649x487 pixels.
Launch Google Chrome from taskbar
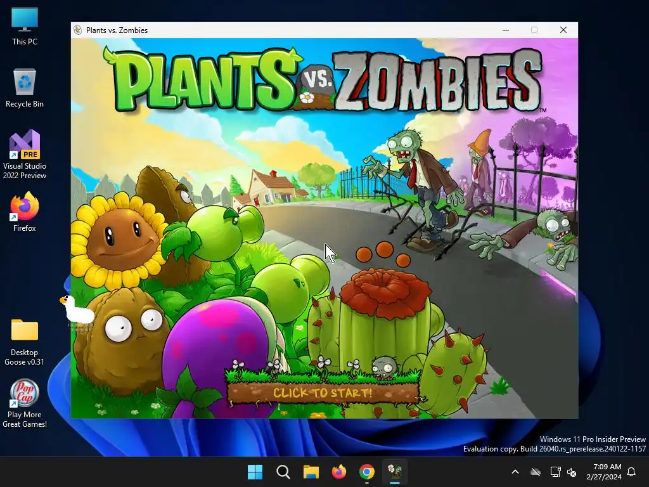pyautogui.click(x=367, y=472)
